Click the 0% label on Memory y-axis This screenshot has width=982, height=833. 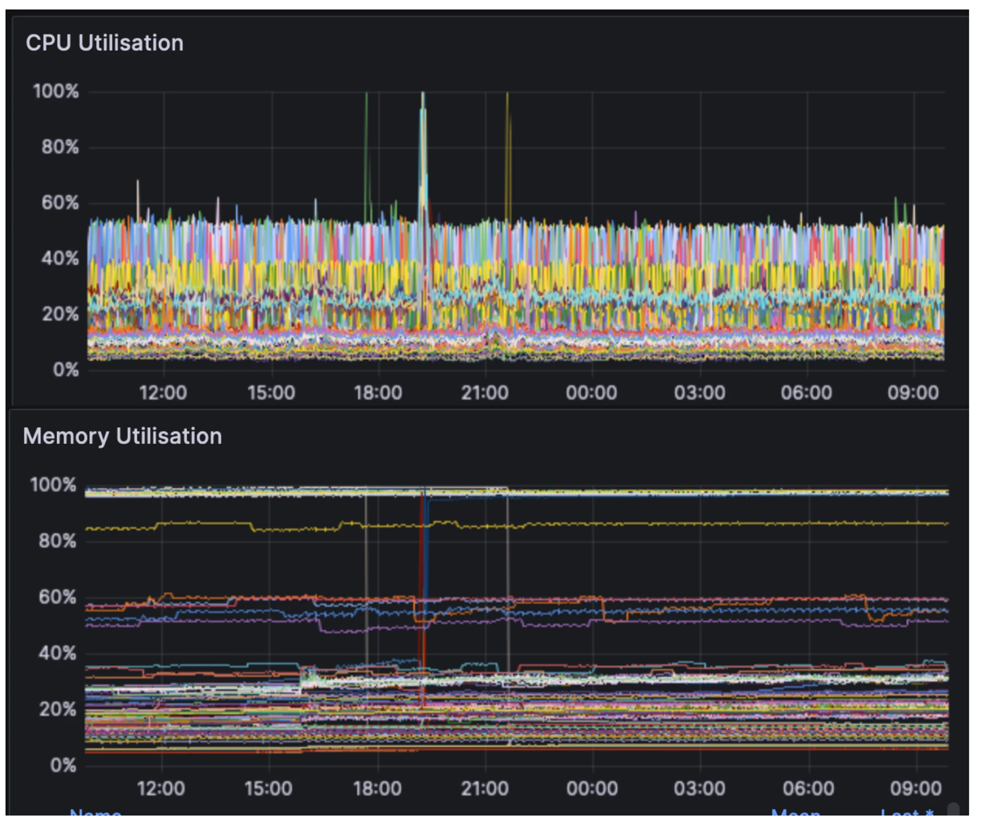pyautogui.click(x=63, y=765)
